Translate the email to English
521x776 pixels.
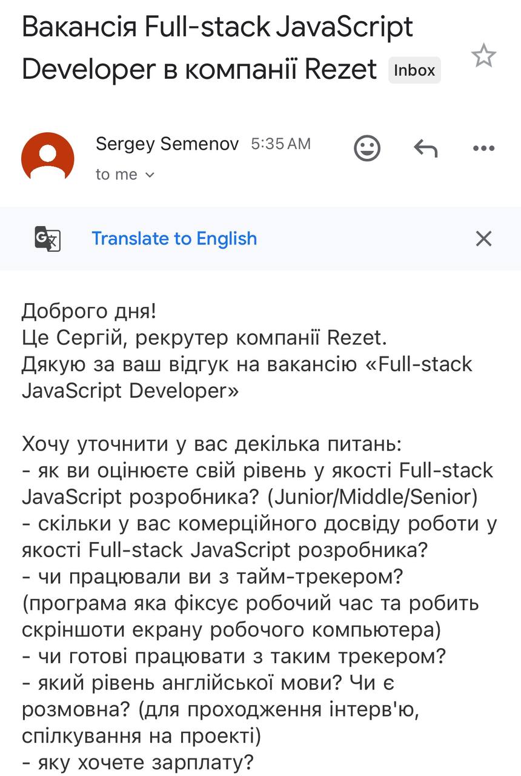[x=174, y=238]
